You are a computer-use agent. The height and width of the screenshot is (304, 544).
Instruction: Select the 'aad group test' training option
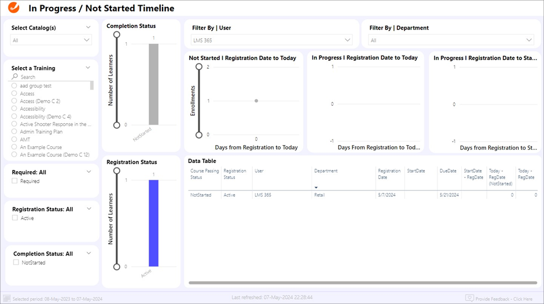[x=14, y=86]
